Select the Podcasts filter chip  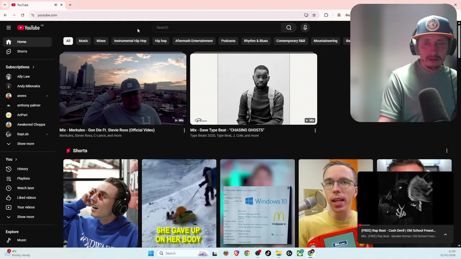(x=228, y=41)
